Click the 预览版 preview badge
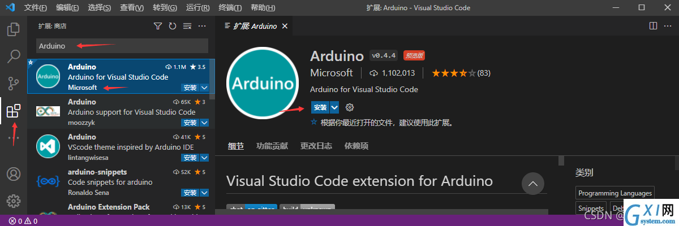 414,55
